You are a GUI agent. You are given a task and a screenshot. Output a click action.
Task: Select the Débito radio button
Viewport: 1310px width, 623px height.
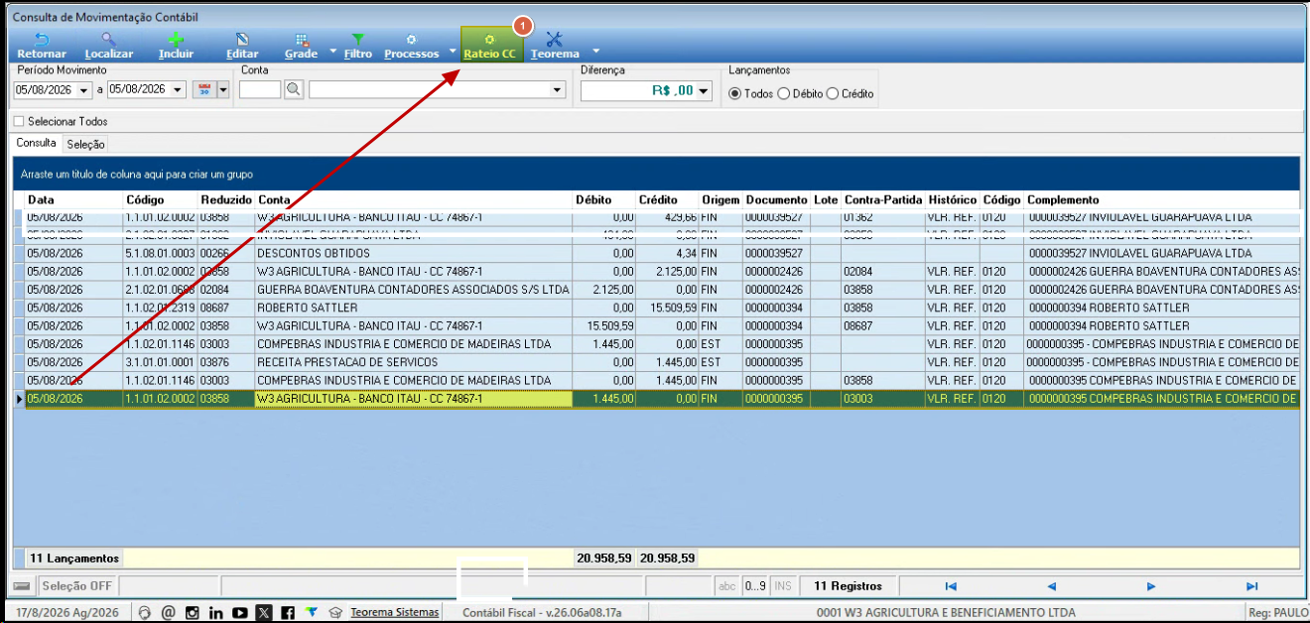pyautogui.click(x=784, y=94)
